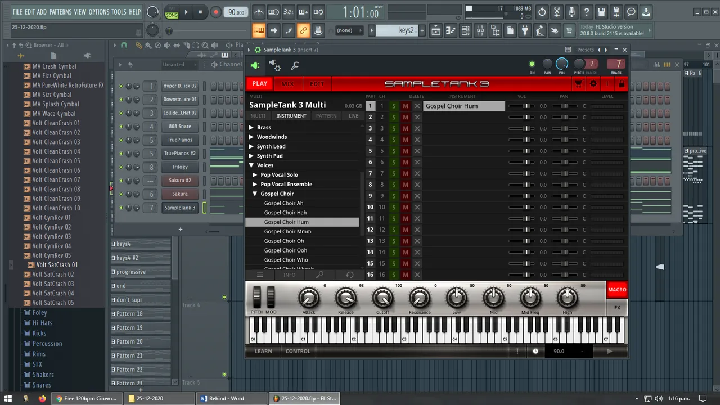Screen dimensions: 720x405
Task: Expand the Brass category
Action: 251,128
